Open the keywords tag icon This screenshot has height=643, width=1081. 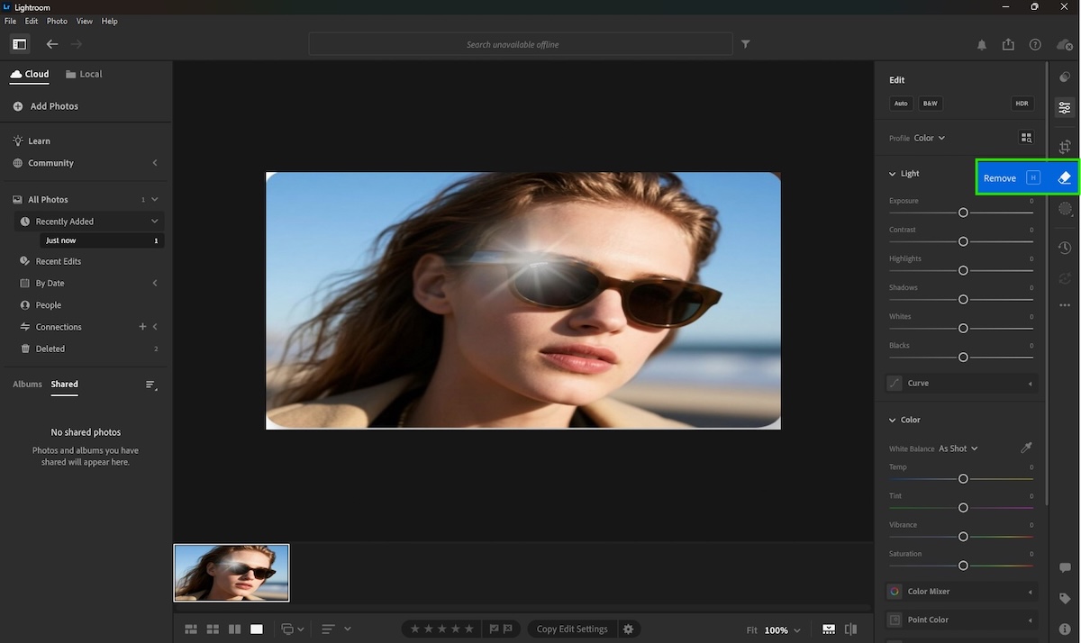pyautogui.click(x=1065, y=599)
